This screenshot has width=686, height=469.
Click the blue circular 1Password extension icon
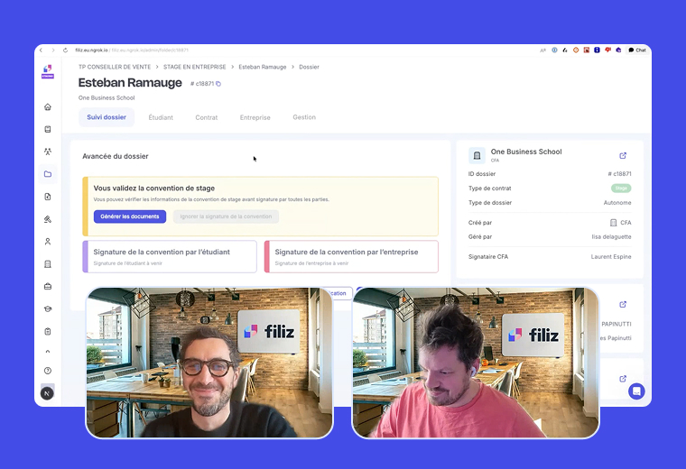point(554,51)
